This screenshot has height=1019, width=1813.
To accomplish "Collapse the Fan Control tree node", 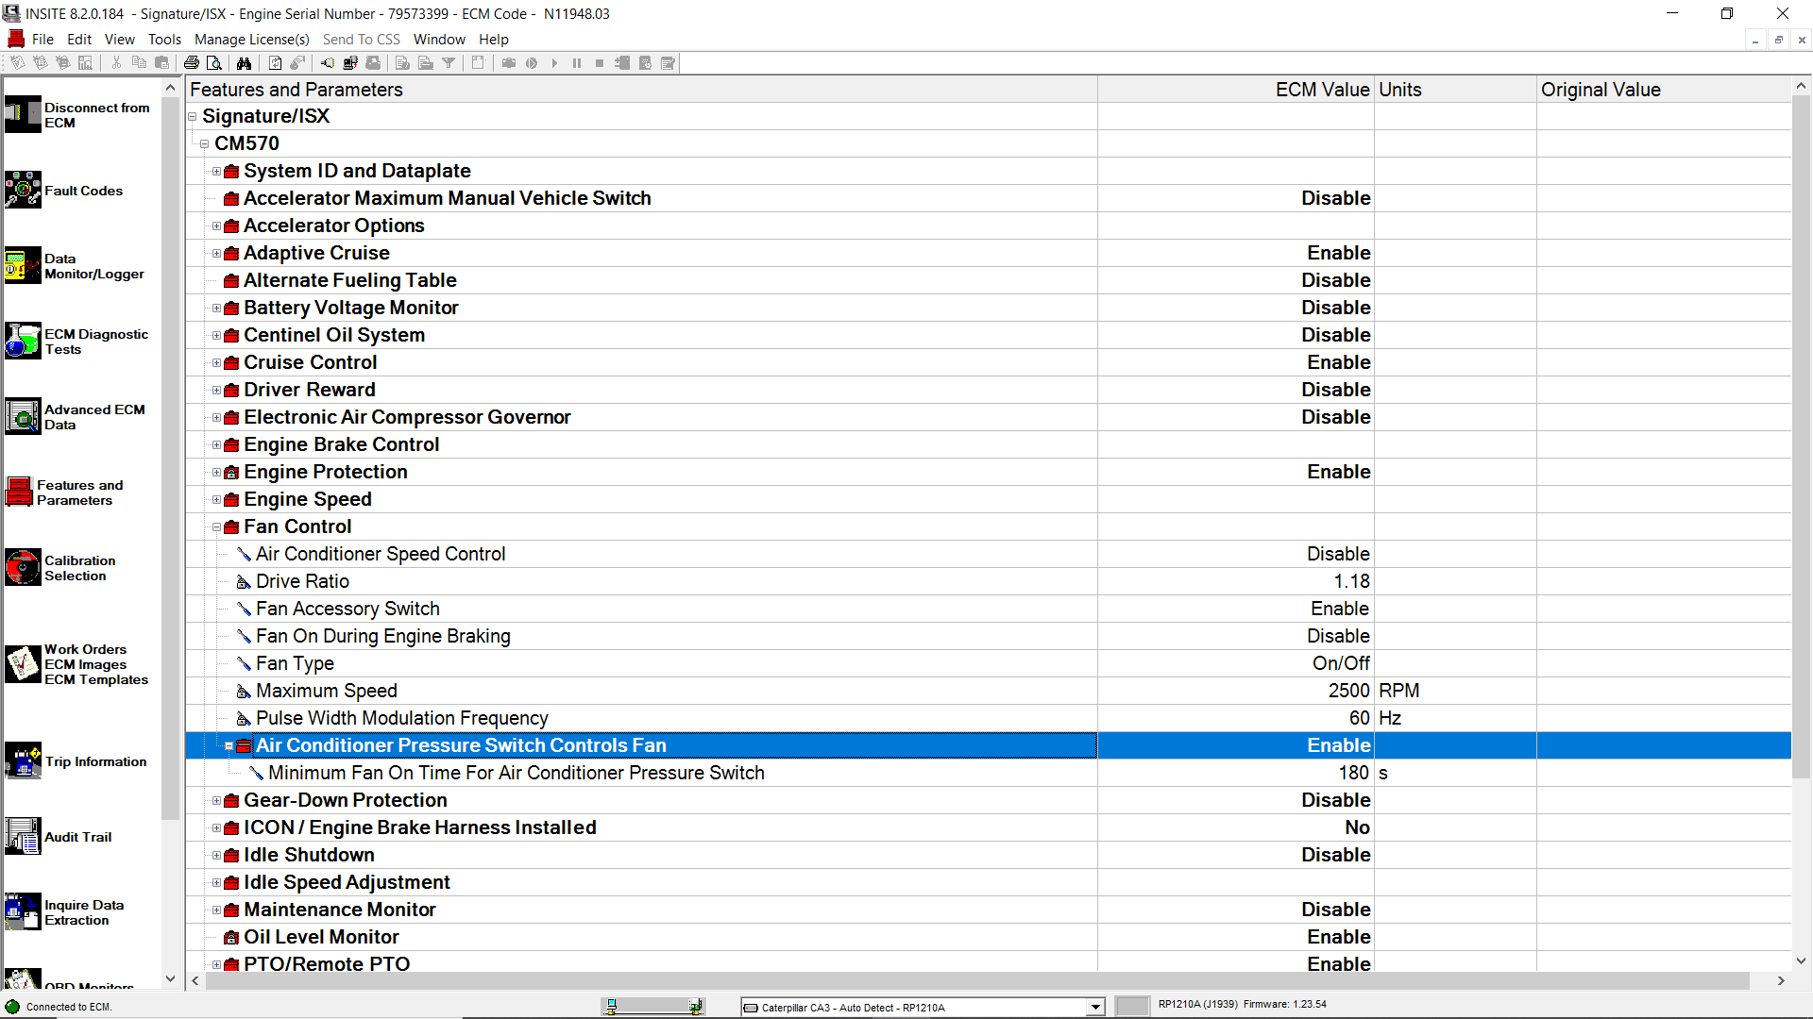I will 216,527.
